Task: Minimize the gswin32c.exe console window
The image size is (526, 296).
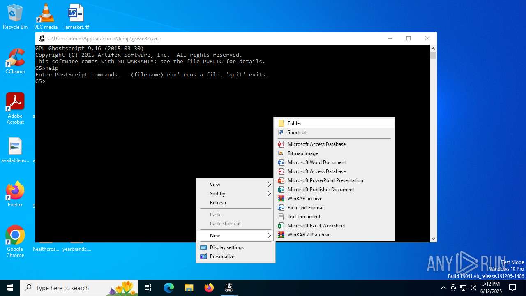Action: 390,39
